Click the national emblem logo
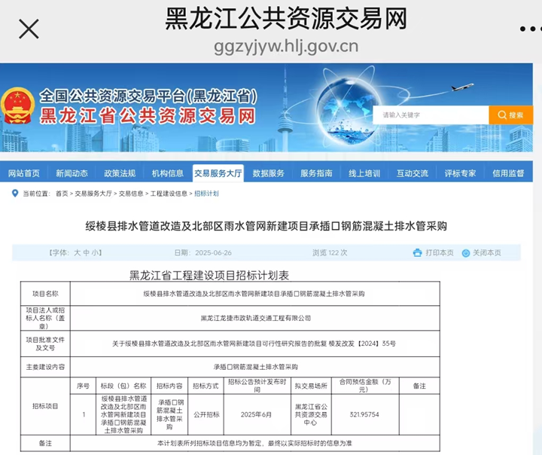Viewport: 542px width, 455px height. pos(18,106)
